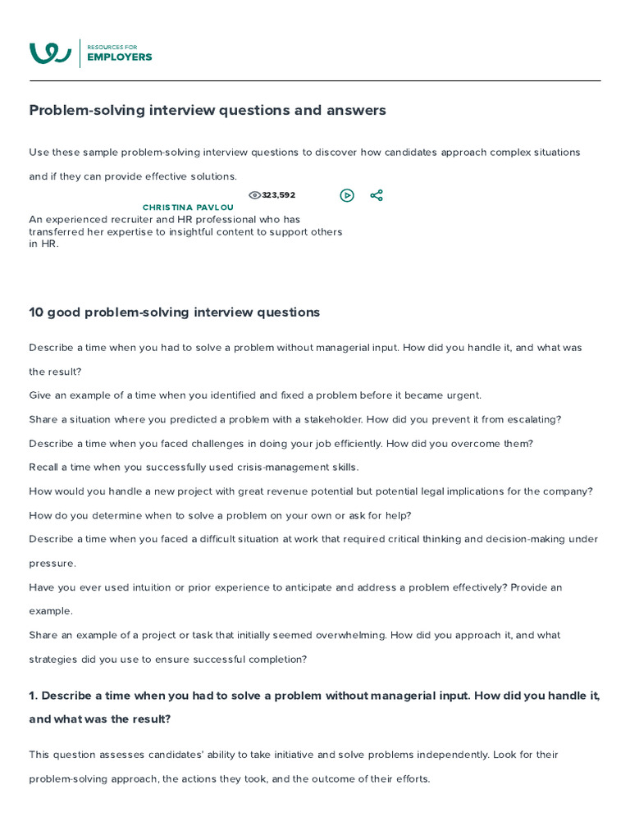Jump to the 'without managerial input' list question
Screen dimensions: 630x840
click(305, 348)
